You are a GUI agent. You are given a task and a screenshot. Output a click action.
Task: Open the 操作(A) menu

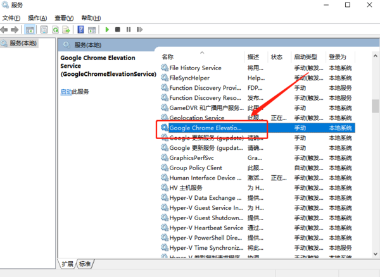tap(38, 18)
